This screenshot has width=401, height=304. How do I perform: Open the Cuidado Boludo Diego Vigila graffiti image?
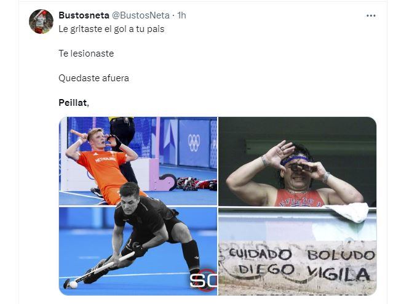(x=298, y=252)
